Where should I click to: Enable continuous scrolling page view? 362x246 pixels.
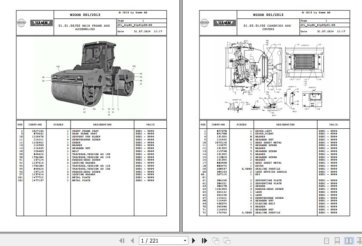(338, 241)
